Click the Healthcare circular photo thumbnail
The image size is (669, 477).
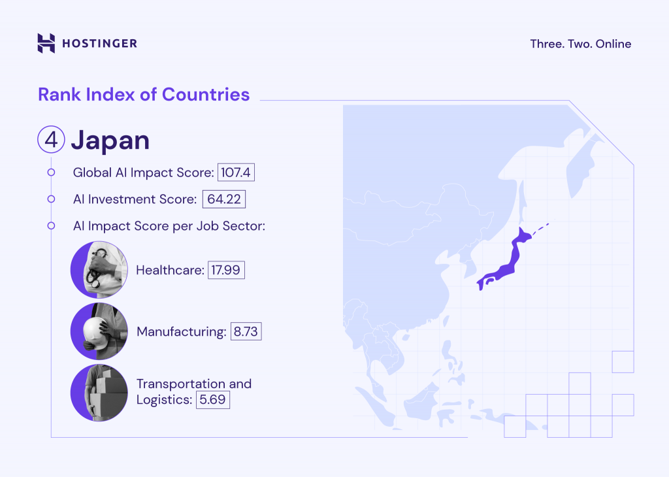click(99, 269)
